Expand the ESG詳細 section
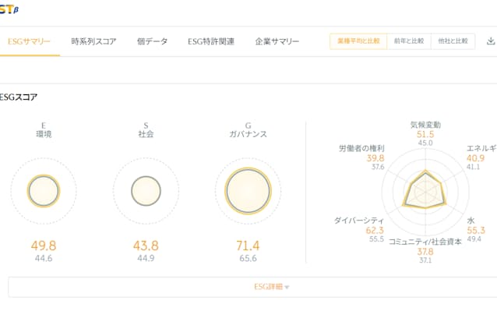 pyautogui.click(x=252, y=287)
